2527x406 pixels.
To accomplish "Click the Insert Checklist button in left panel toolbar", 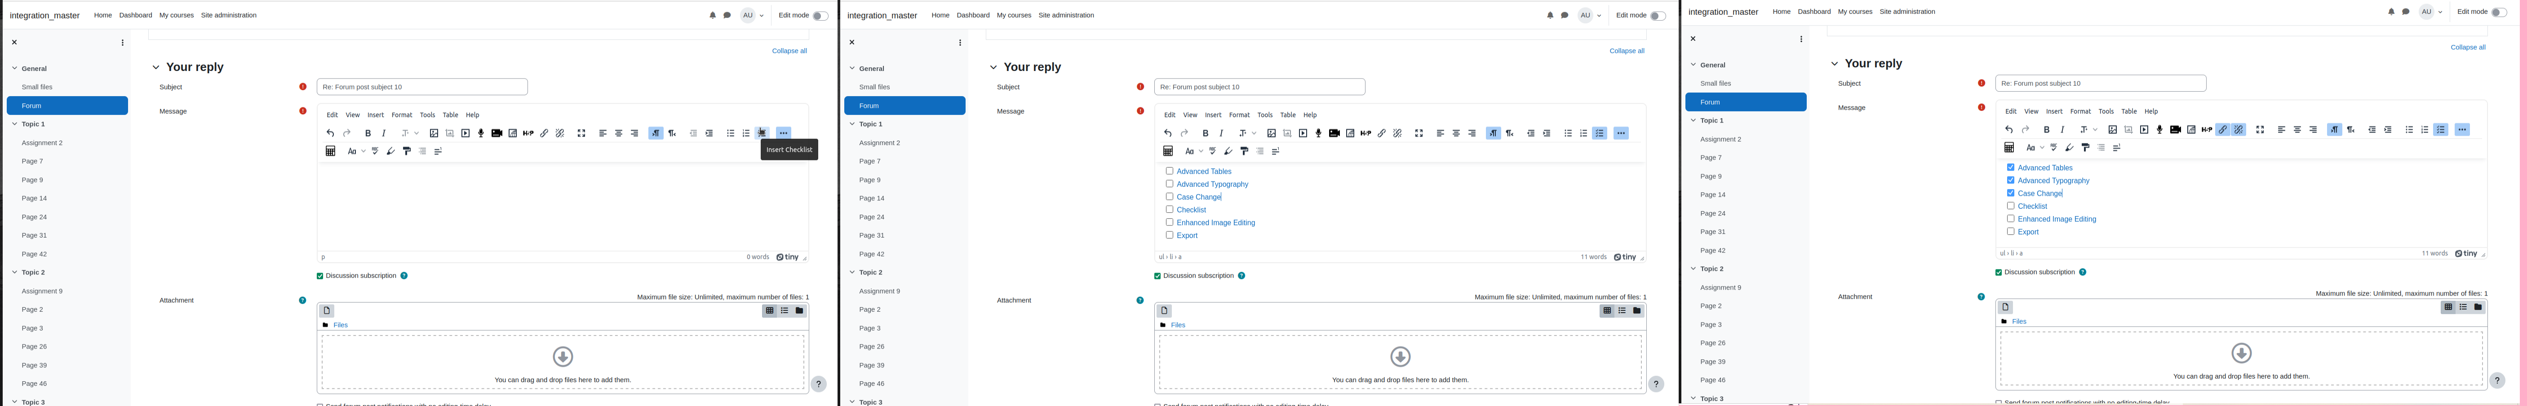I will pos(762,133).
